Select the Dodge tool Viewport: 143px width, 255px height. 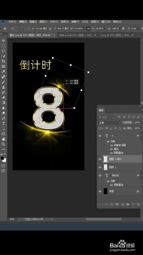(x=3, y=113)
